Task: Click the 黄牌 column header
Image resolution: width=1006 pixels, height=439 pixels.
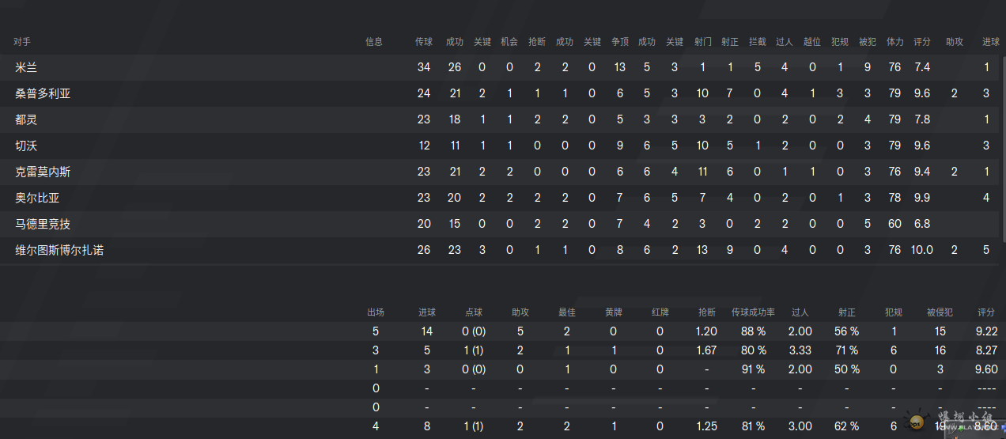Action: [614, 312]
